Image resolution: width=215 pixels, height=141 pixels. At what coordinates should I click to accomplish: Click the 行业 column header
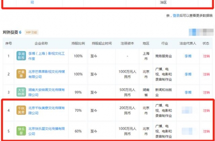[x=165, y=43]
